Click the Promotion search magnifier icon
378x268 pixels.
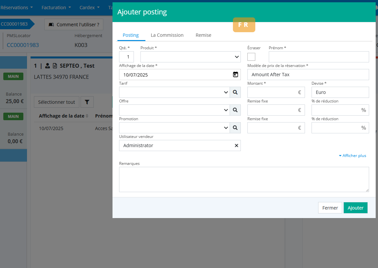(x=235, y=128)
